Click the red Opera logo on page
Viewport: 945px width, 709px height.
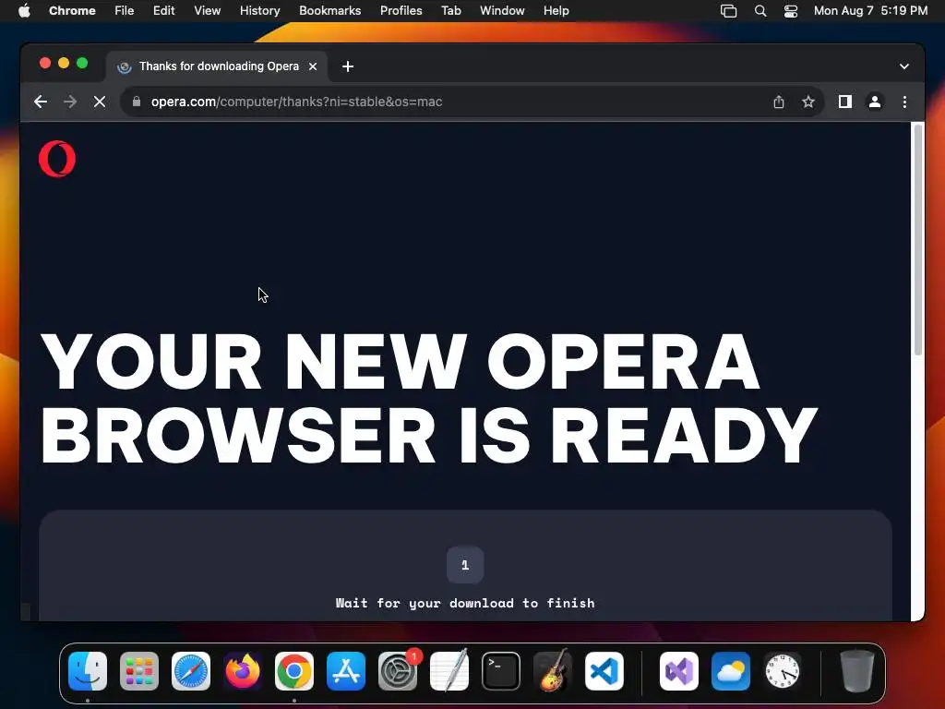(x=57, y=159)
